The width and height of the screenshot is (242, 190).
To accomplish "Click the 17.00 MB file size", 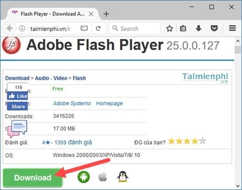I will coord(64,128).
